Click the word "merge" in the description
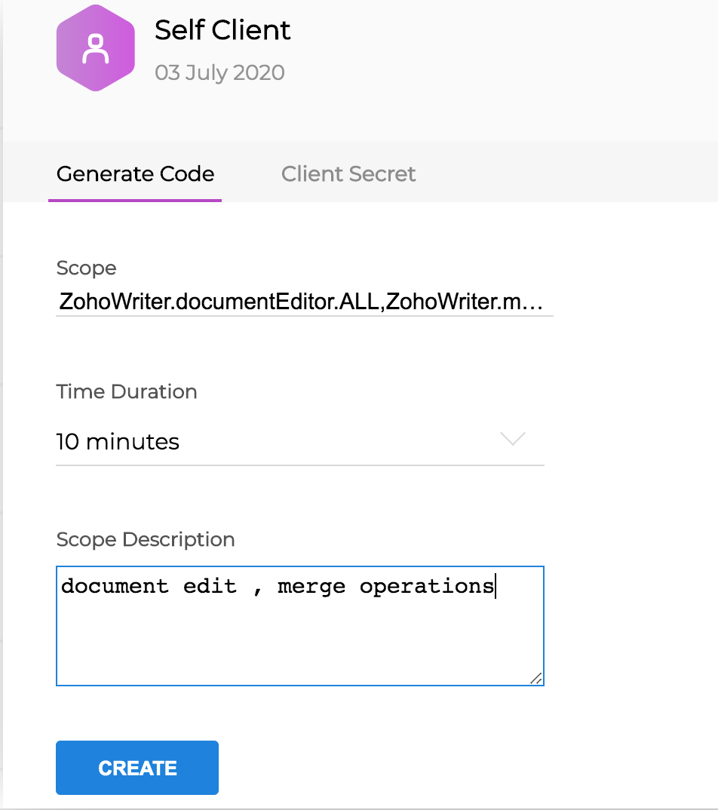The width and height of the screenshot is (718, 810). (311, 586)
